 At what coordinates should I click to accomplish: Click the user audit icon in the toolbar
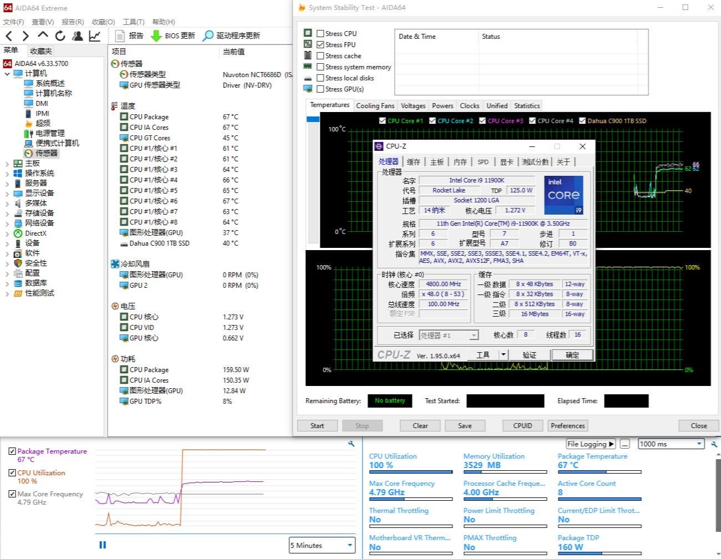tap(78, 35)
